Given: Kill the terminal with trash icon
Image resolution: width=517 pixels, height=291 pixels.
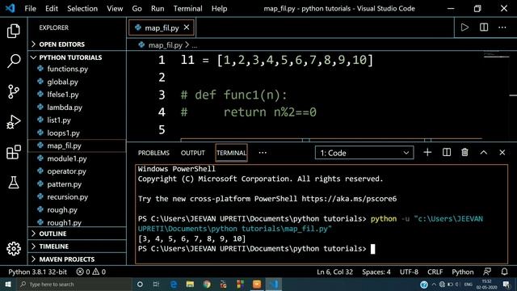Looking at the screenshot, I should point(465,153).
